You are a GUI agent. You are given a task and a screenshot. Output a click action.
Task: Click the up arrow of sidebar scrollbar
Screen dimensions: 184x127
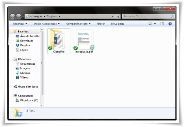point(42,29)
